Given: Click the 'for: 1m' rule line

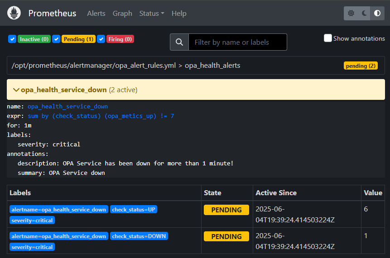Looking at the screenshot, I should (19, 126).
